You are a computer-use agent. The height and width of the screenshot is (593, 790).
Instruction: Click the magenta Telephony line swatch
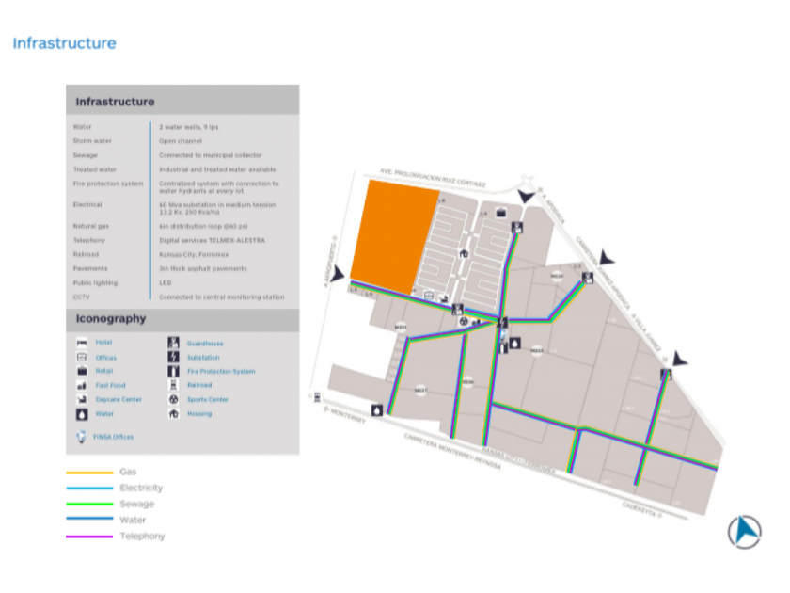coord(89,537)
